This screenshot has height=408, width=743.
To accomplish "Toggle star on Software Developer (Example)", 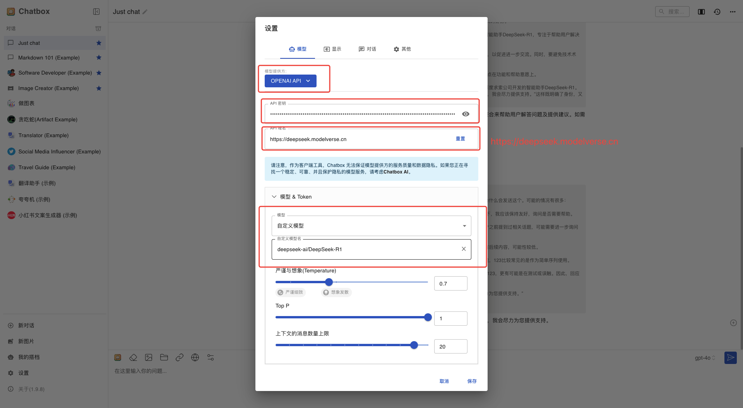I will click(99, 73).
